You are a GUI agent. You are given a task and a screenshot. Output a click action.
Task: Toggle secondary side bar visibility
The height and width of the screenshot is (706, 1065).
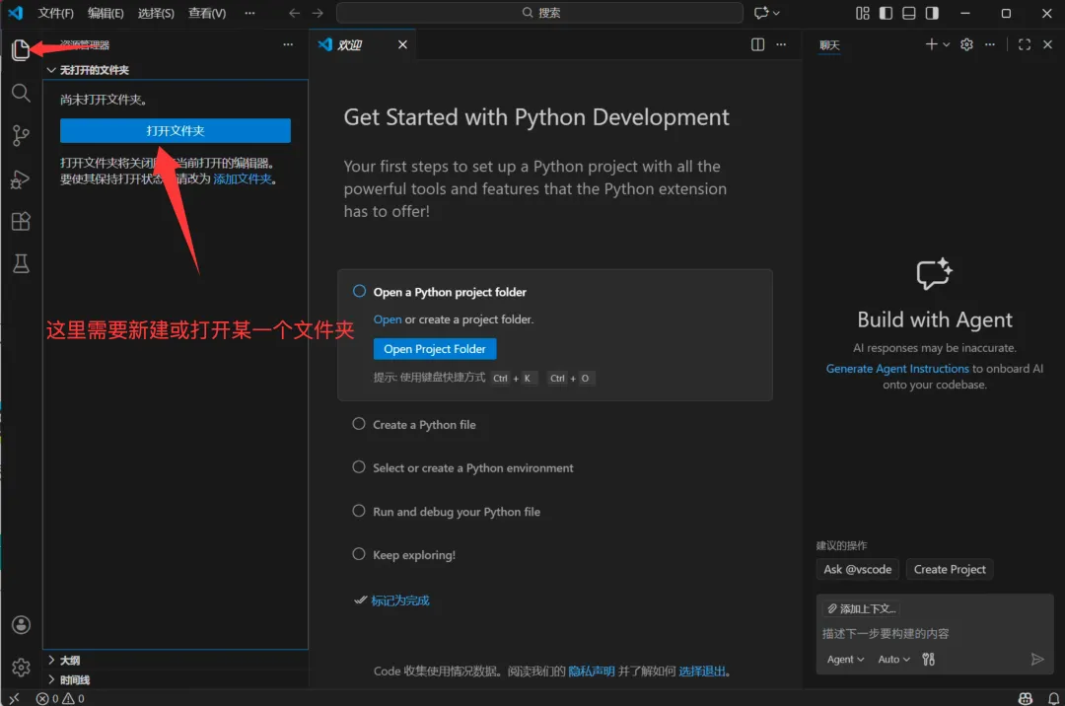point(932,13)
